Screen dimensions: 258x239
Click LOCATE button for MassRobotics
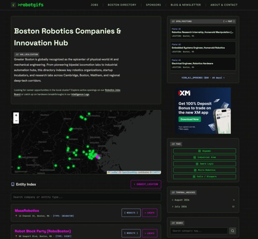point(149,213)
